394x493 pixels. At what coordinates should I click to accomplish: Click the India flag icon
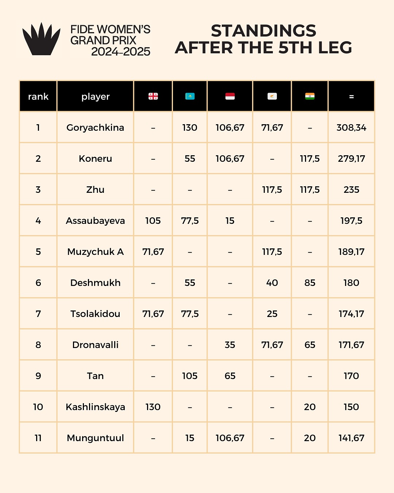(310, 96)
